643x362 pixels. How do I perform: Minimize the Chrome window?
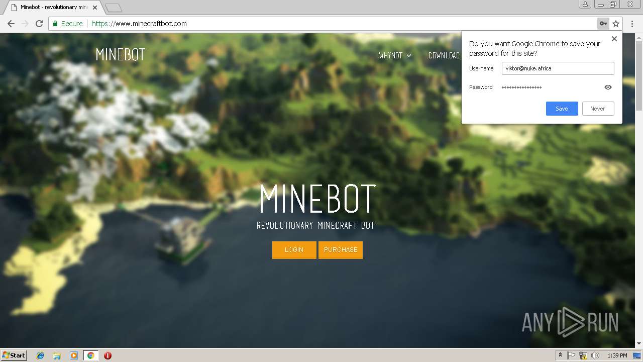(601, 4)
